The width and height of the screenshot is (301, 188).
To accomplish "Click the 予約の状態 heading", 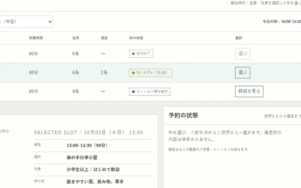I will coord(183,115).
